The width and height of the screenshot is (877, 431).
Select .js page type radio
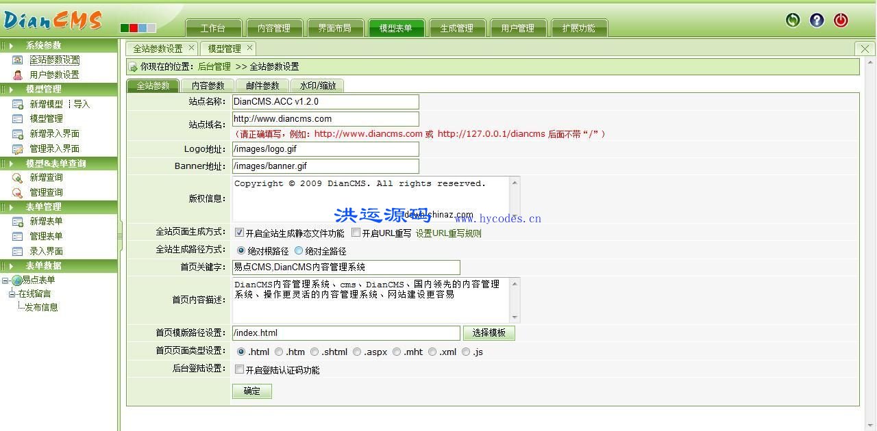coord(466,352)
